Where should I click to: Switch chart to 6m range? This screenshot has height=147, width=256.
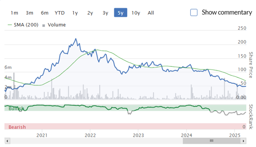click(x=45, y=13)
